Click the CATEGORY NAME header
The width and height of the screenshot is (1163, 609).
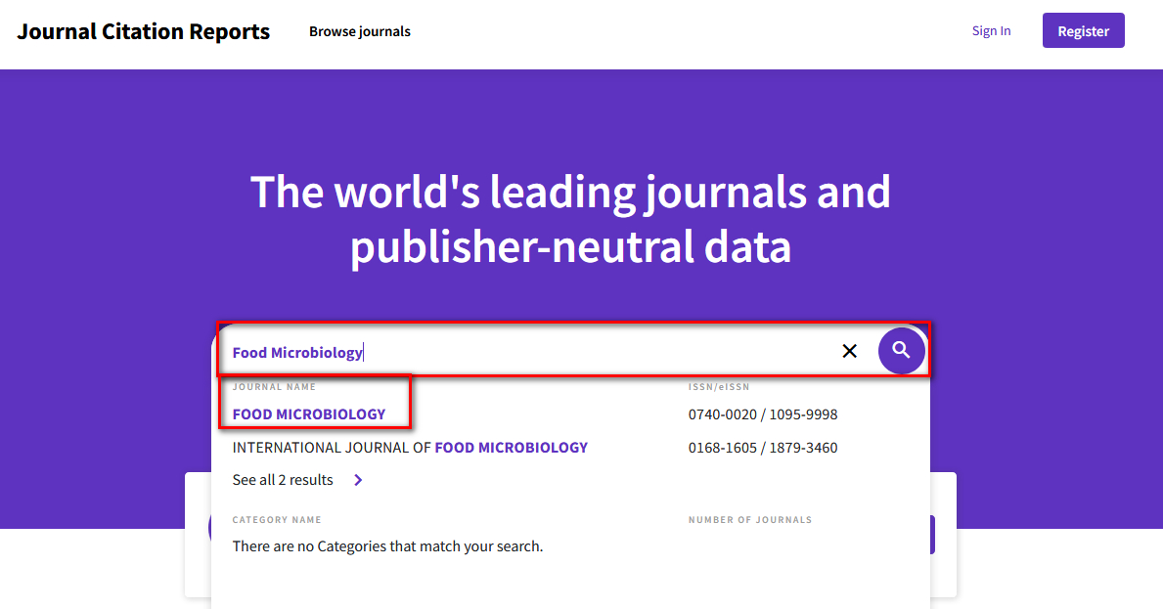pyautogui.click(x=277, y=520)
